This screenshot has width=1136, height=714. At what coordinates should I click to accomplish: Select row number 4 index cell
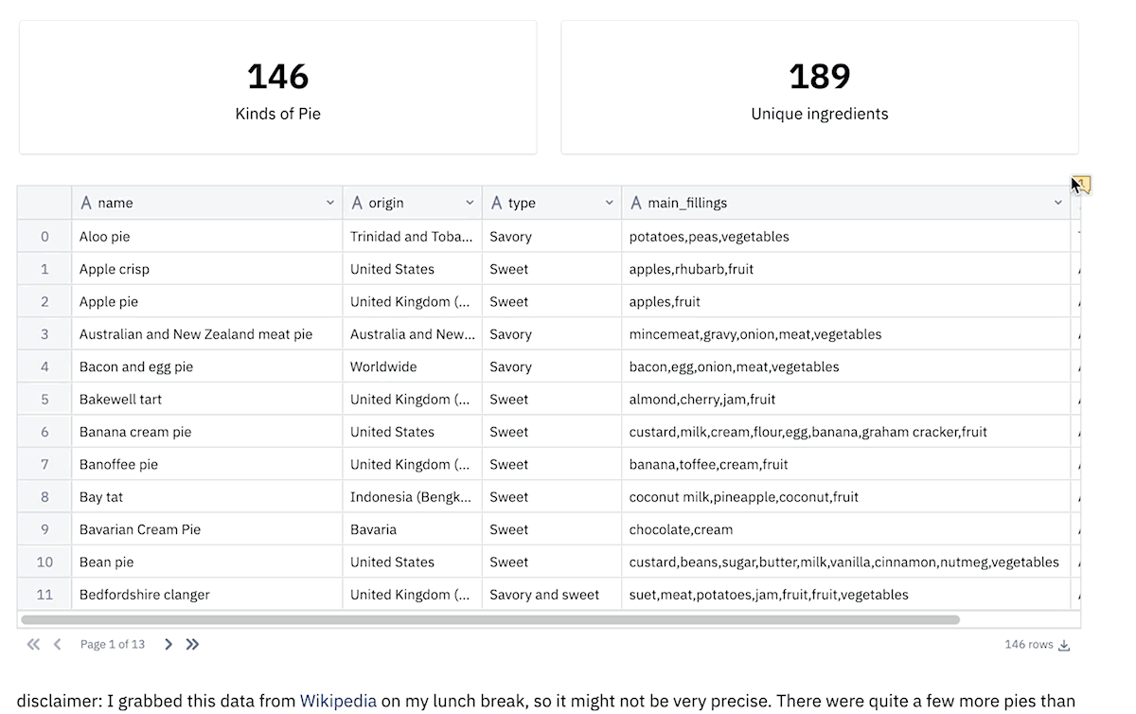pos(44,366)
